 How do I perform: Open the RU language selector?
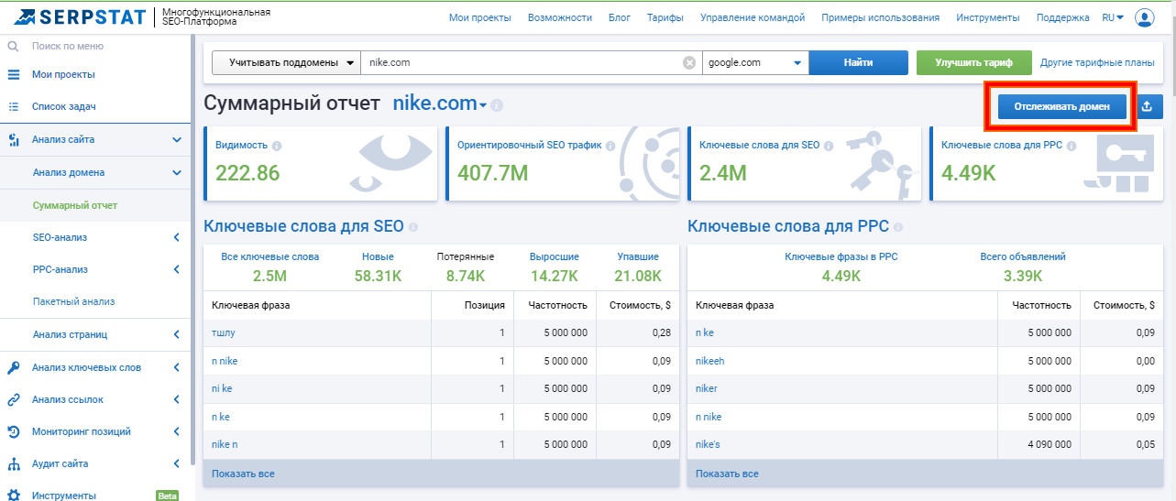tap(1113, 17)
